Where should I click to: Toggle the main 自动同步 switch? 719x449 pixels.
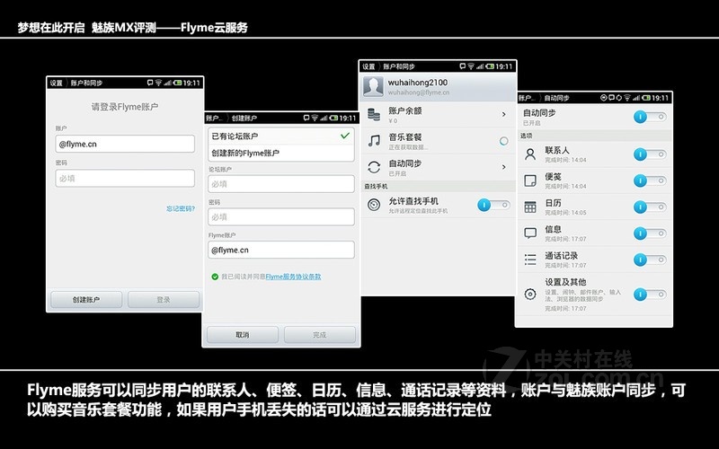tap(650, 117)
